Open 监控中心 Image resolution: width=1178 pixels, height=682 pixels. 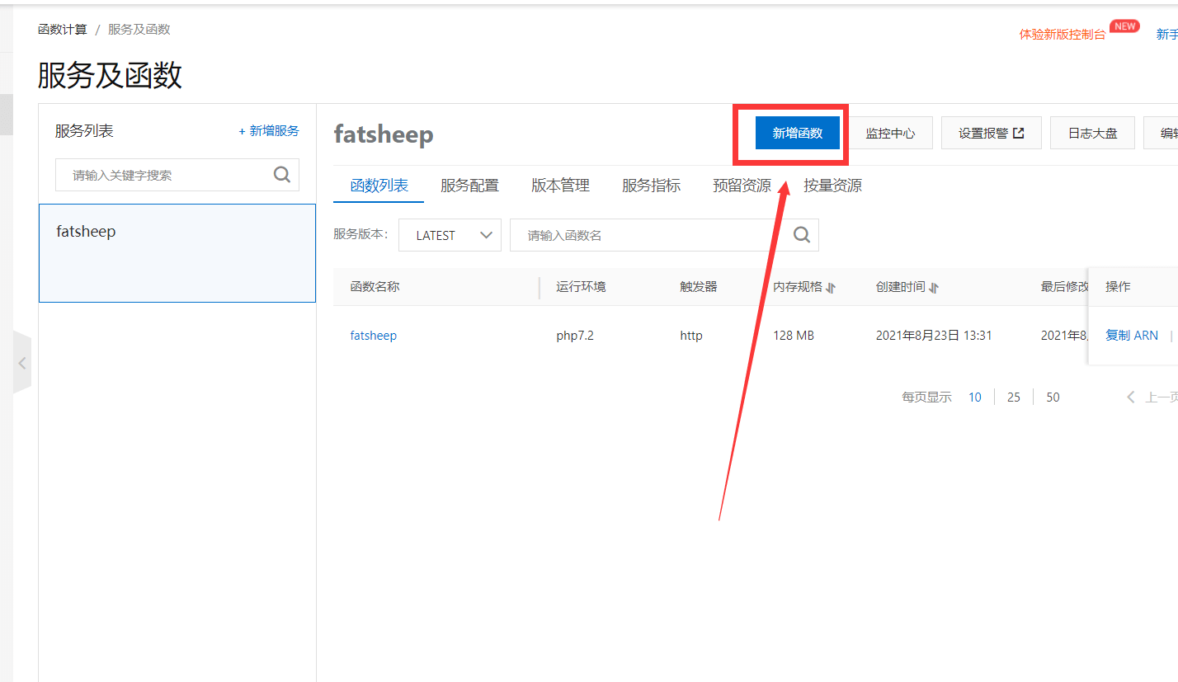pos(891,133)
